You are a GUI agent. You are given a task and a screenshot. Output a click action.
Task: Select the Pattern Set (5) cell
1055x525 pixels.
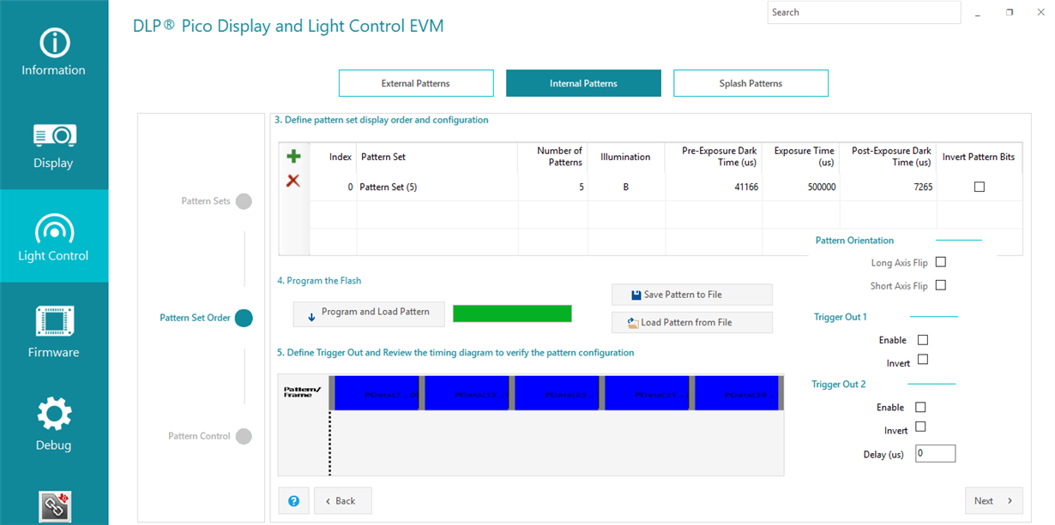point(437,187)
